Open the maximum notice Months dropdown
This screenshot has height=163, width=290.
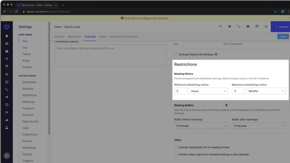coord(266,91)
